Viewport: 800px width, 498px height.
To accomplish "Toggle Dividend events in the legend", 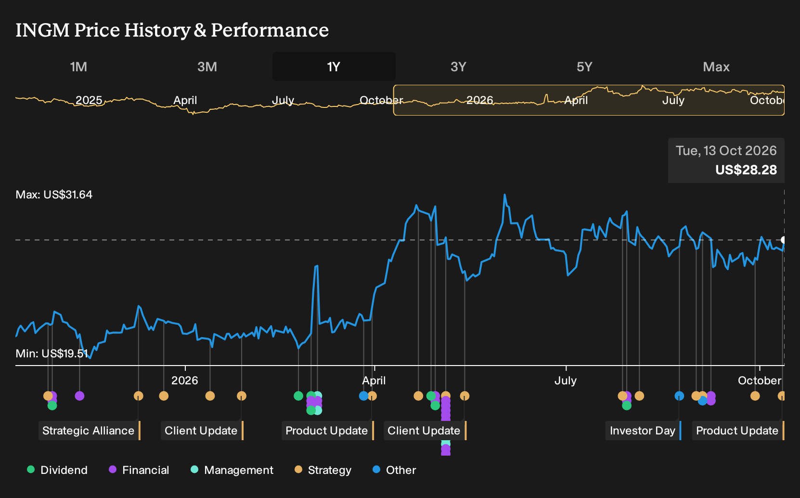I will (x=57, y=470).
